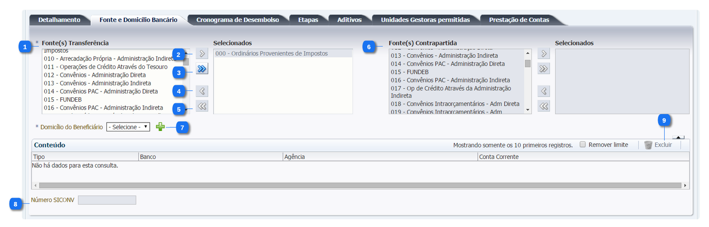Open Domicílio do Beneficiário dropdown
The image size is (709, 227).
(x=128, y=127)
